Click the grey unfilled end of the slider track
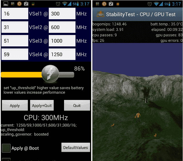Viewport: 183px width, 161px height. pos(66,75)
